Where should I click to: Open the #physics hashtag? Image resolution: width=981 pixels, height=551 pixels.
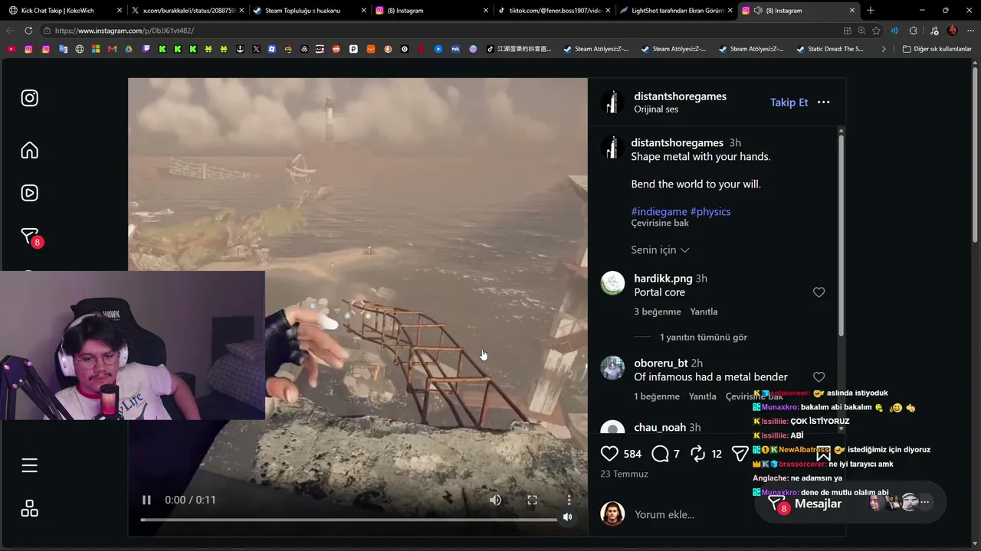tap(710, 211)
